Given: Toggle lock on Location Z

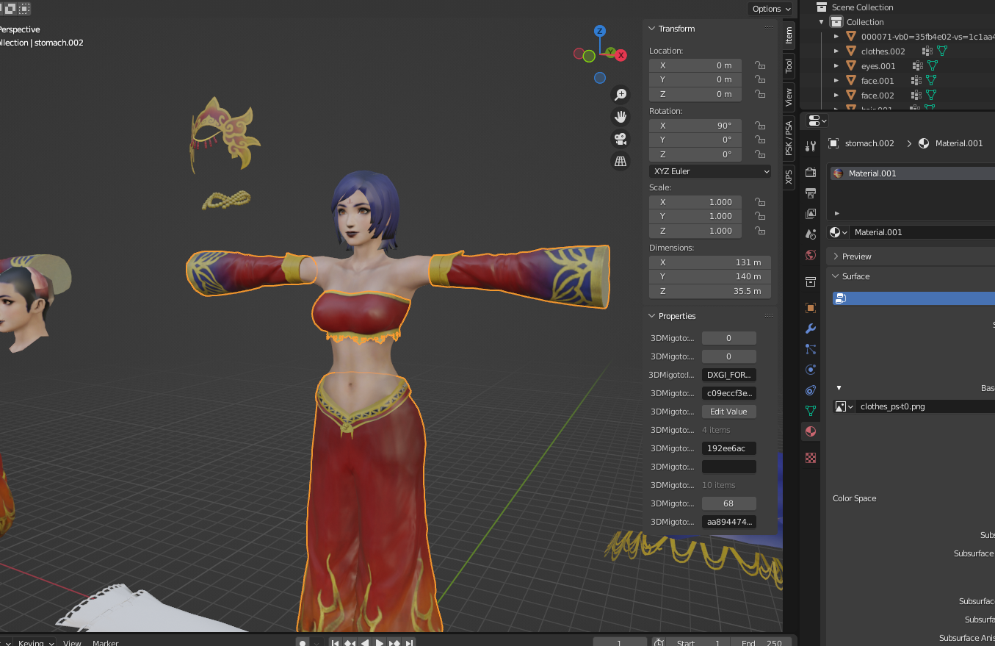Looking at the screenshot, I should 760,94.
